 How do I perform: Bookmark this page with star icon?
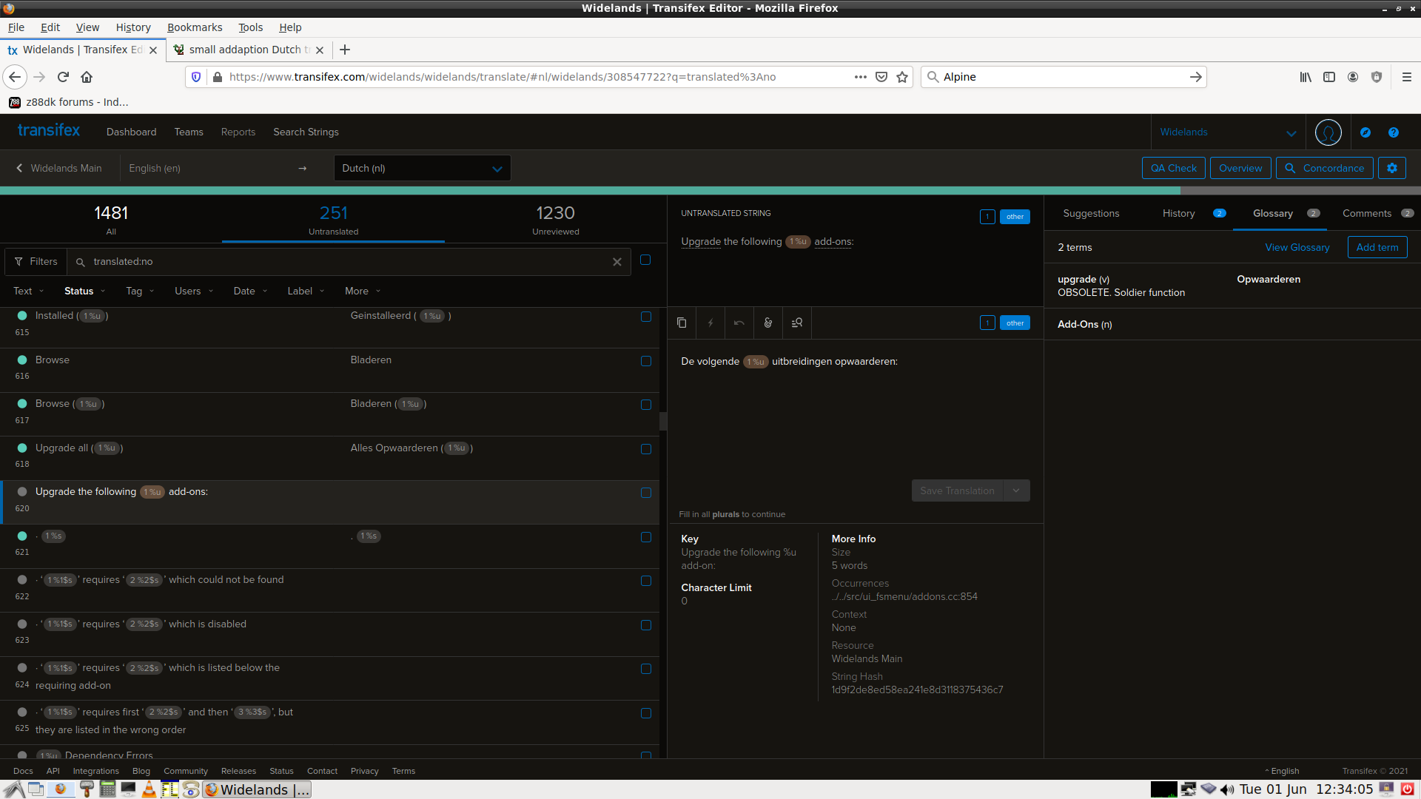point(901,77)
